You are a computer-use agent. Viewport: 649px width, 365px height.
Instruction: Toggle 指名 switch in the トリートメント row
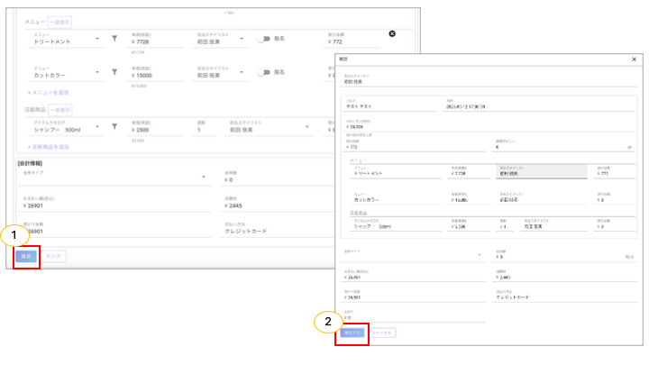(263, 39)
